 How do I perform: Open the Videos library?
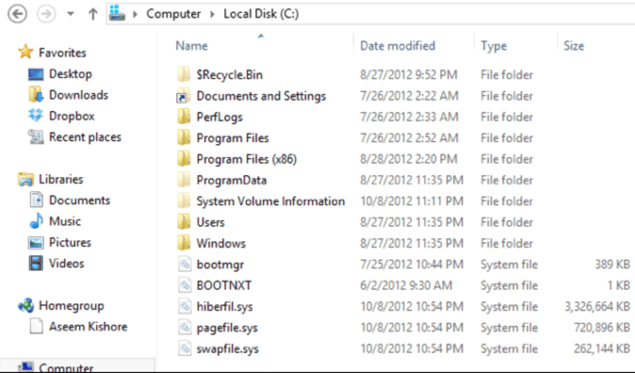[x=66, y=263]
